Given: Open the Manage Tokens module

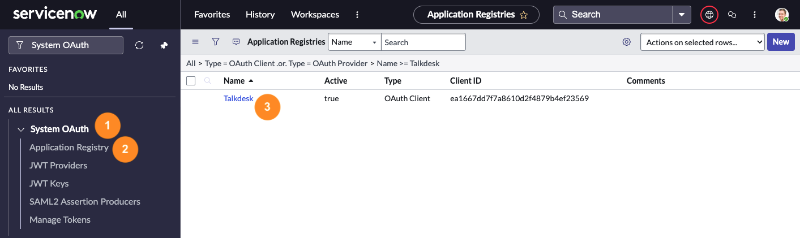Looking at the screenshot, I should pyautogui.click(x=60, y=220).
